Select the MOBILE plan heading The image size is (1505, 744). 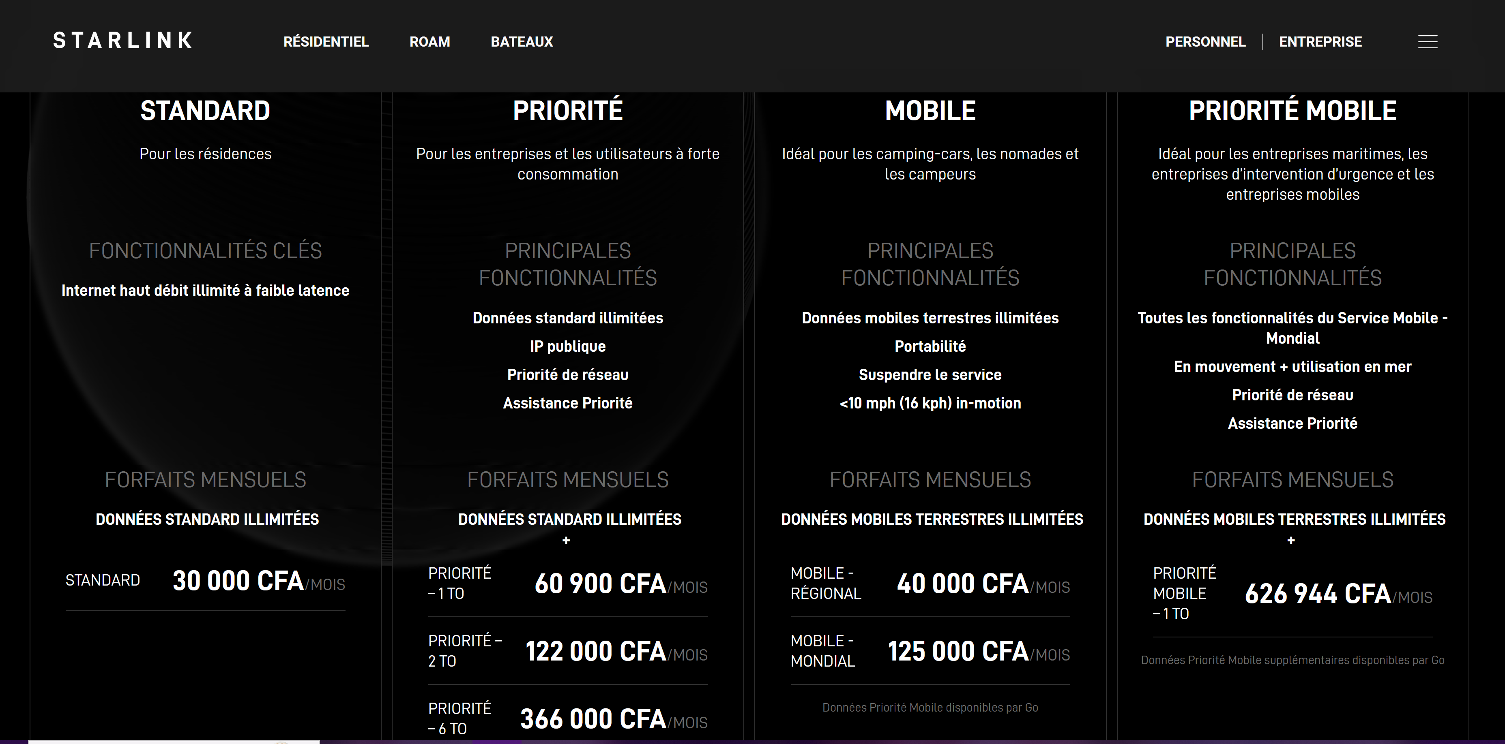(930, 111)
